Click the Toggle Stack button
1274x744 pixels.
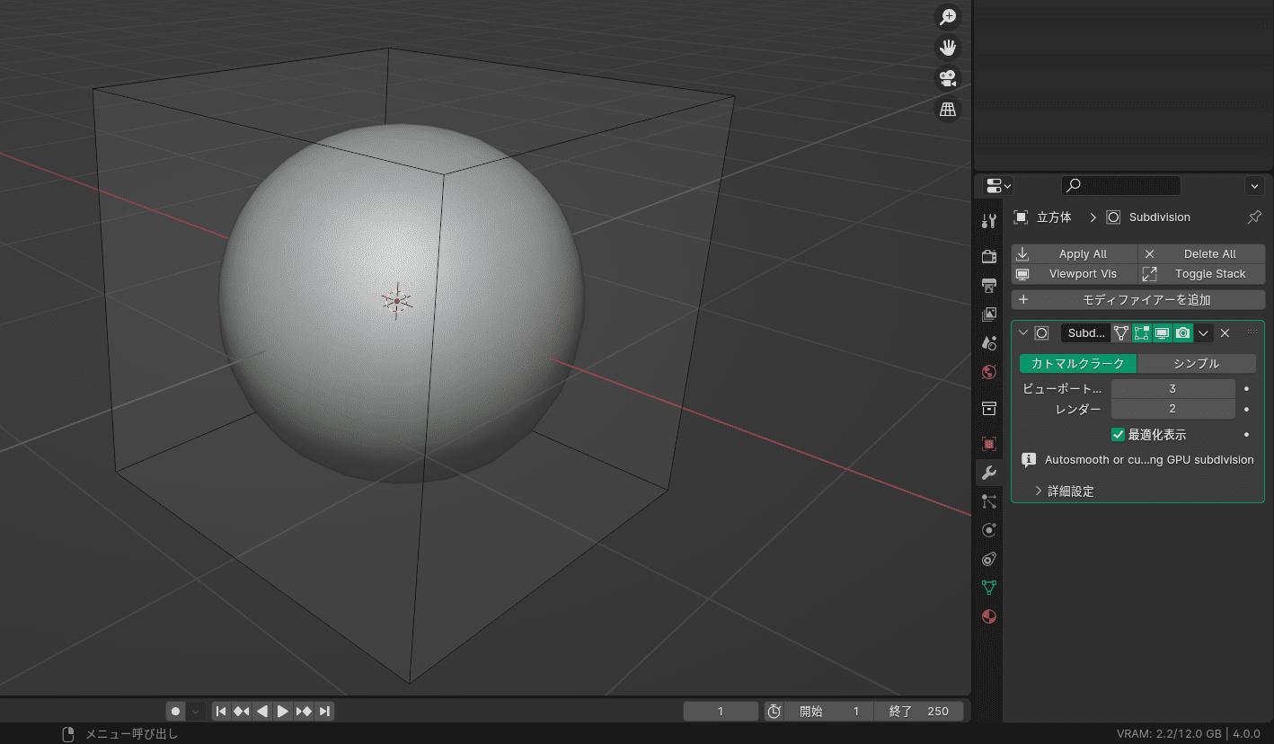1202,274
